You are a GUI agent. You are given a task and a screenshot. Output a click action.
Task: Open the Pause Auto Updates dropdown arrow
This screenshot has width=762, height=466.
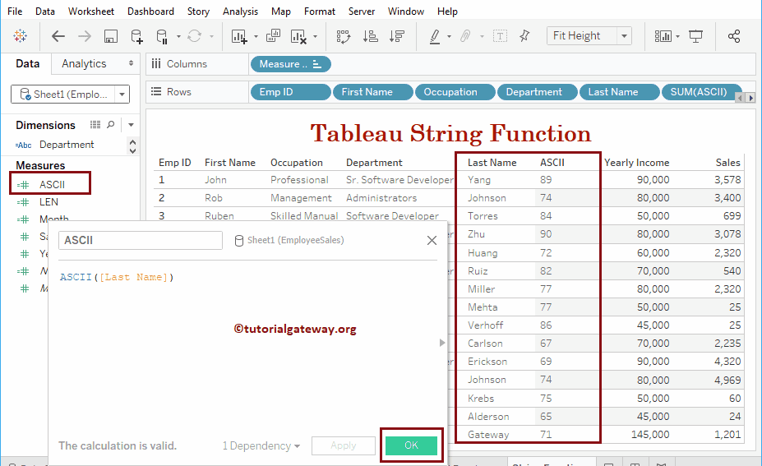tap(178, 36)
